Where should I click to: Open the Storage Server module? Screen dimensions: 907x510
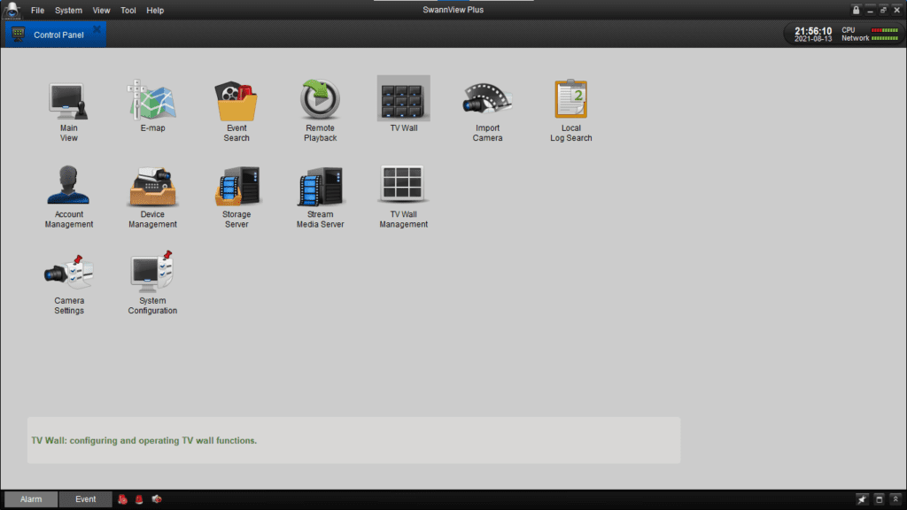pos(236,184)
